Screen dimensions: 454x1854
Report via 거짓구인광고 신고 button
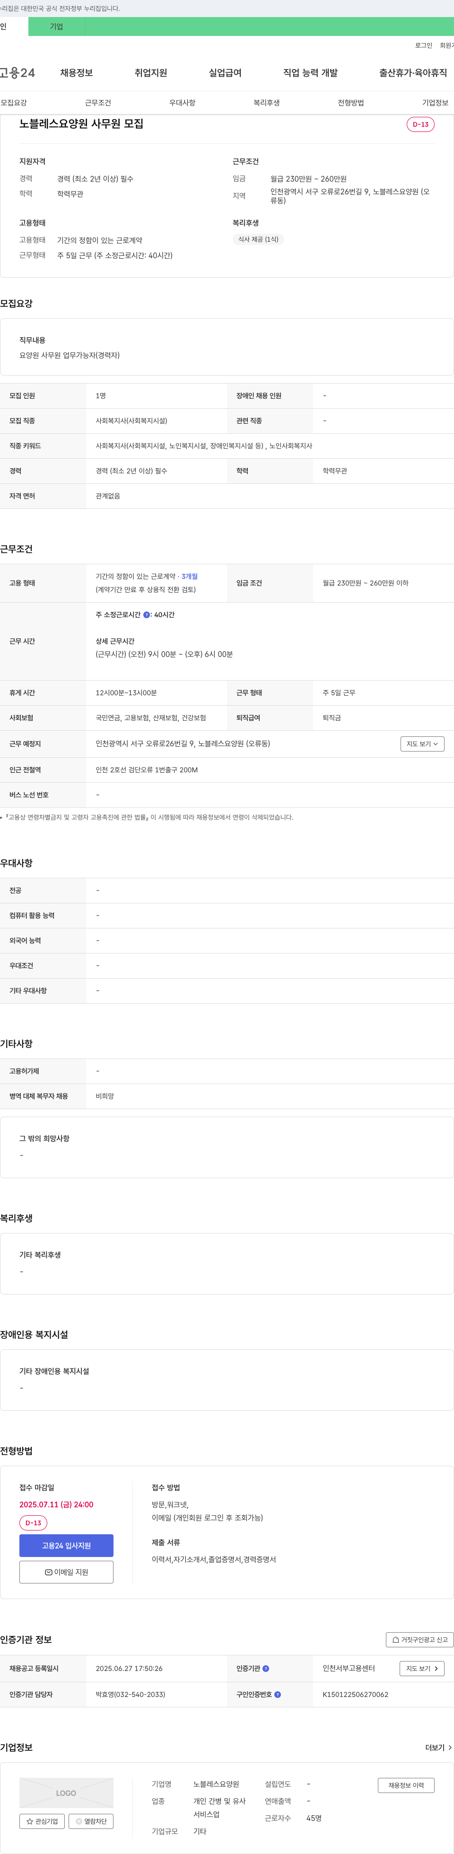tap(420, 1640)
